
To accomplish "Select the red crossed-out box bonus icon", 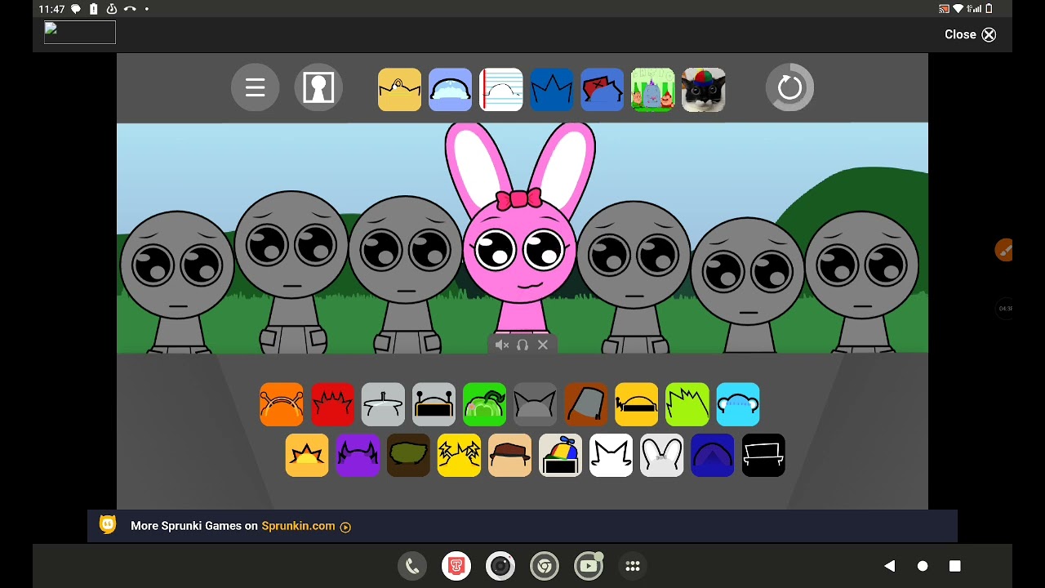I will 602,90.
